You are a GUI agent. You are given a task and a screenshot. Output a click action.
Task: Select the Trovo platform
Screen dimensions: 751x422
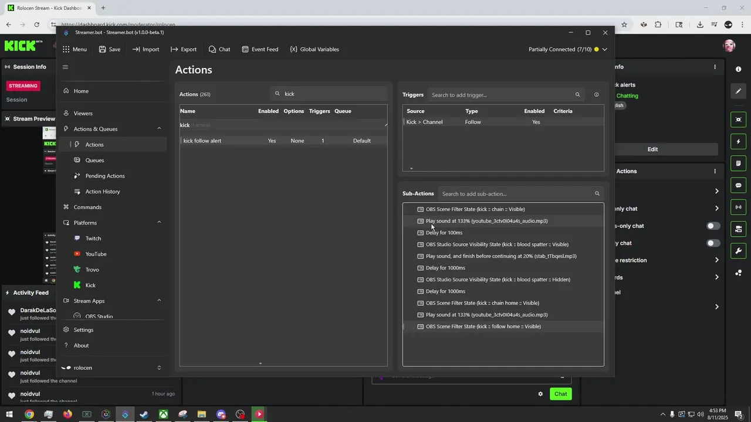point(92,270)
